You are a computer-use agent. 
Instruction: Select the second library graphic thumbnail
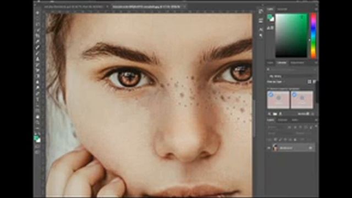click(x=302, y=100)
